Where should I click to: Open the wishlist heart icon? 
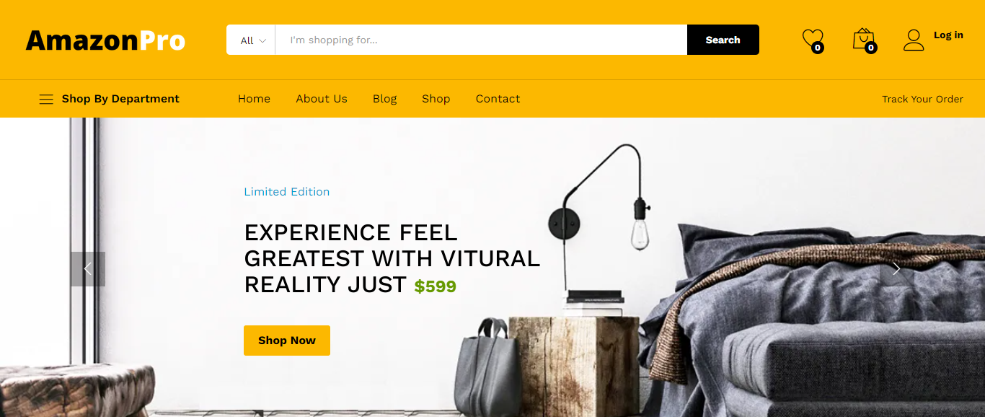[812, 38]
